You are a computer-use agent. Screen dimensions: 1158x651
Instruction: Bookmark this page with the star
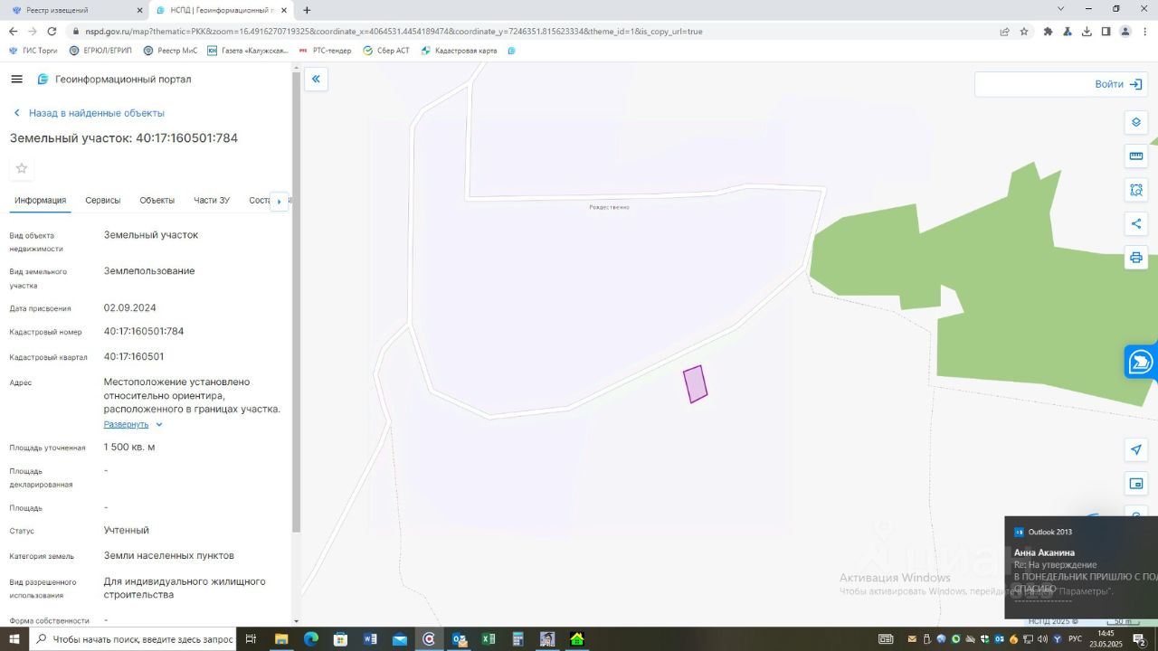[x=1024, y=32]
